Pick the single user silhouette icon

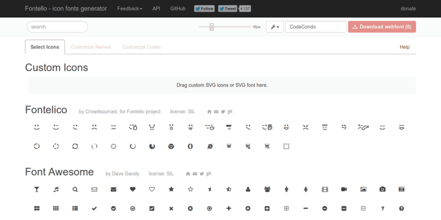tap(248, 189)
